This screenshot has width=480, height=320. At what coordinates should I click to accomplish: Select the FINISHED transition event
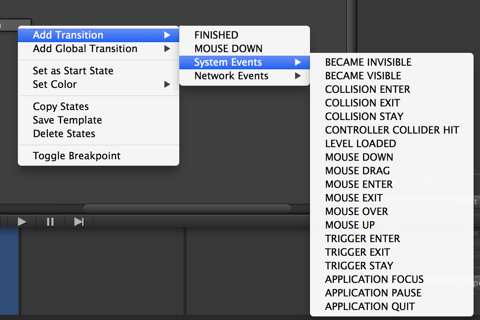pos(216,35)
